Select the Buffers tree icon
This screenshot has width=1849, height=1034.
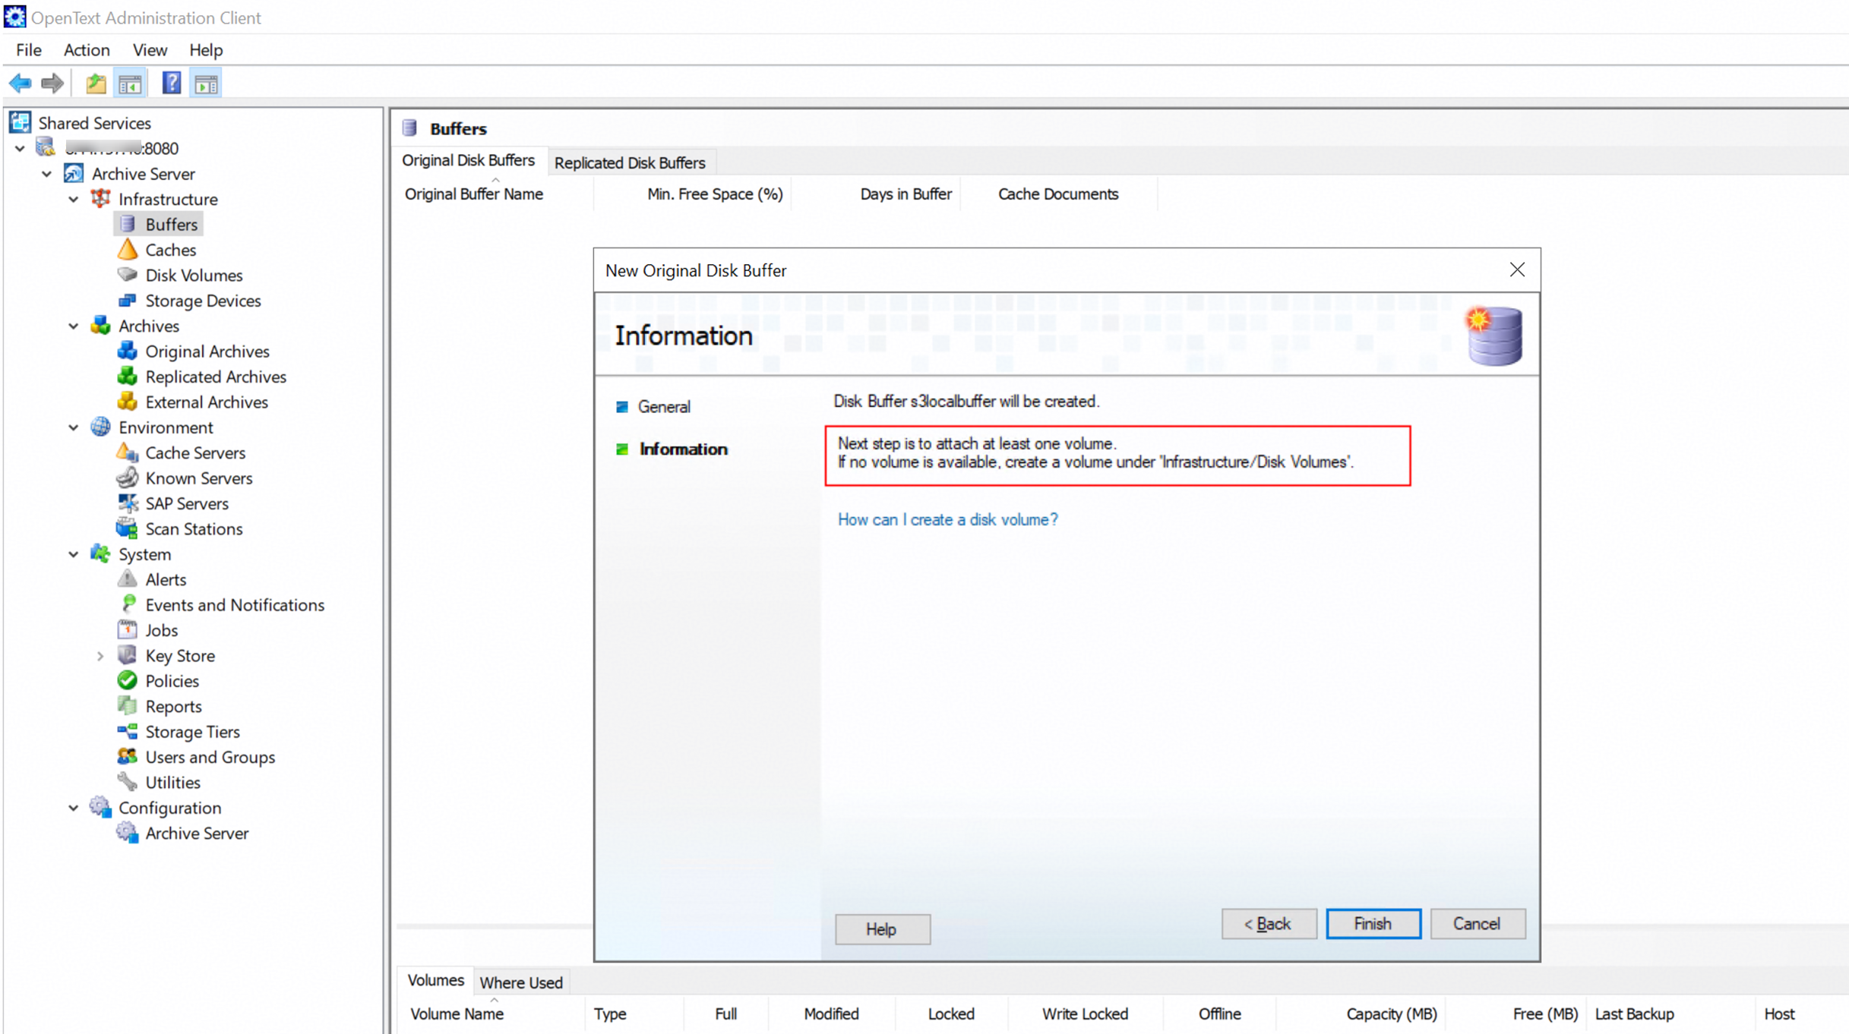click(128, 225)
